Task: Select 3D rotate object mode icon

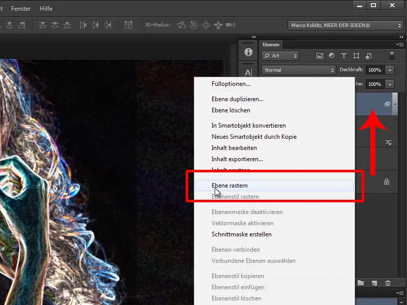Action: click(182, 25)
